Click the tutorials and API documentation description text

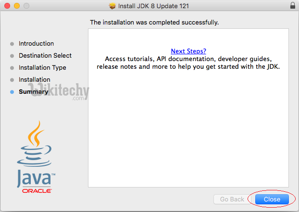pos(188,63)
